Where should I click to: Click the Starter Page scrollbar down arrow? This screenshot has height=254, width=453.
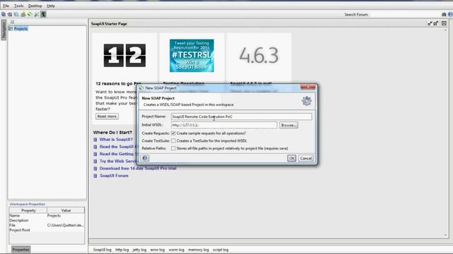(445, 235)
